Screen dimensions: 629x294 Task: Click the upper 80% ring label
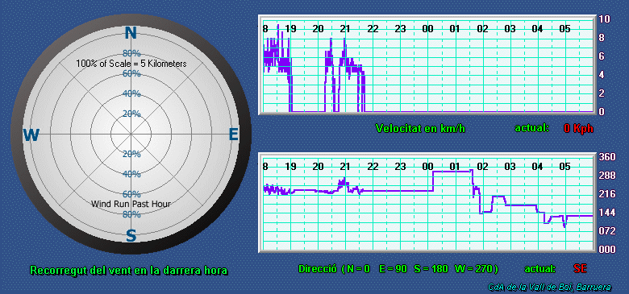[131, 53]
